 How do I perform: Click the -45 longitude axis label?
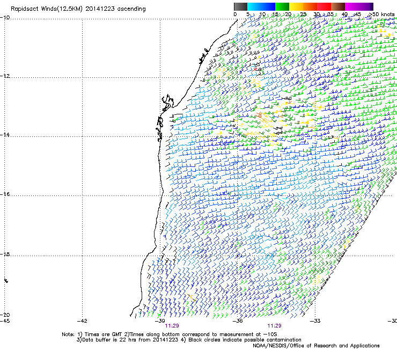[5, 321]
